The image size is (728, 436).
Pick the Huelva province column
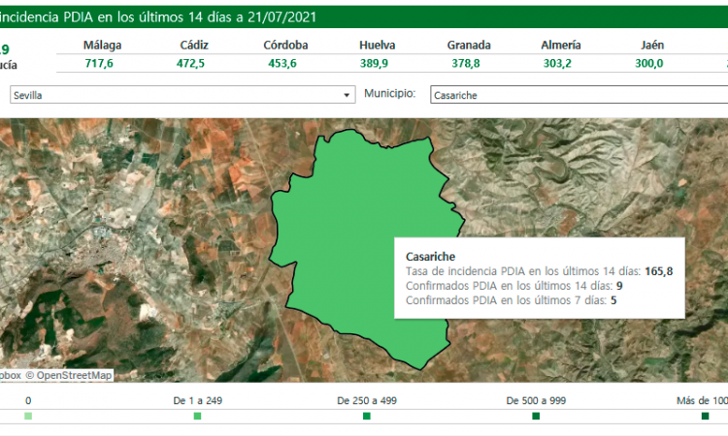tap(377, 46)
